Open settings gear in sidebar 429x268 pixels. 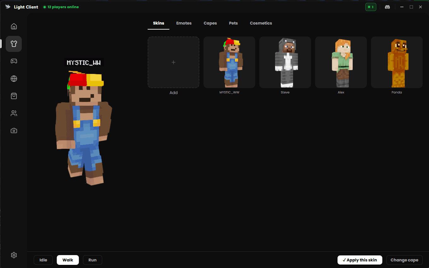[14, 255]
